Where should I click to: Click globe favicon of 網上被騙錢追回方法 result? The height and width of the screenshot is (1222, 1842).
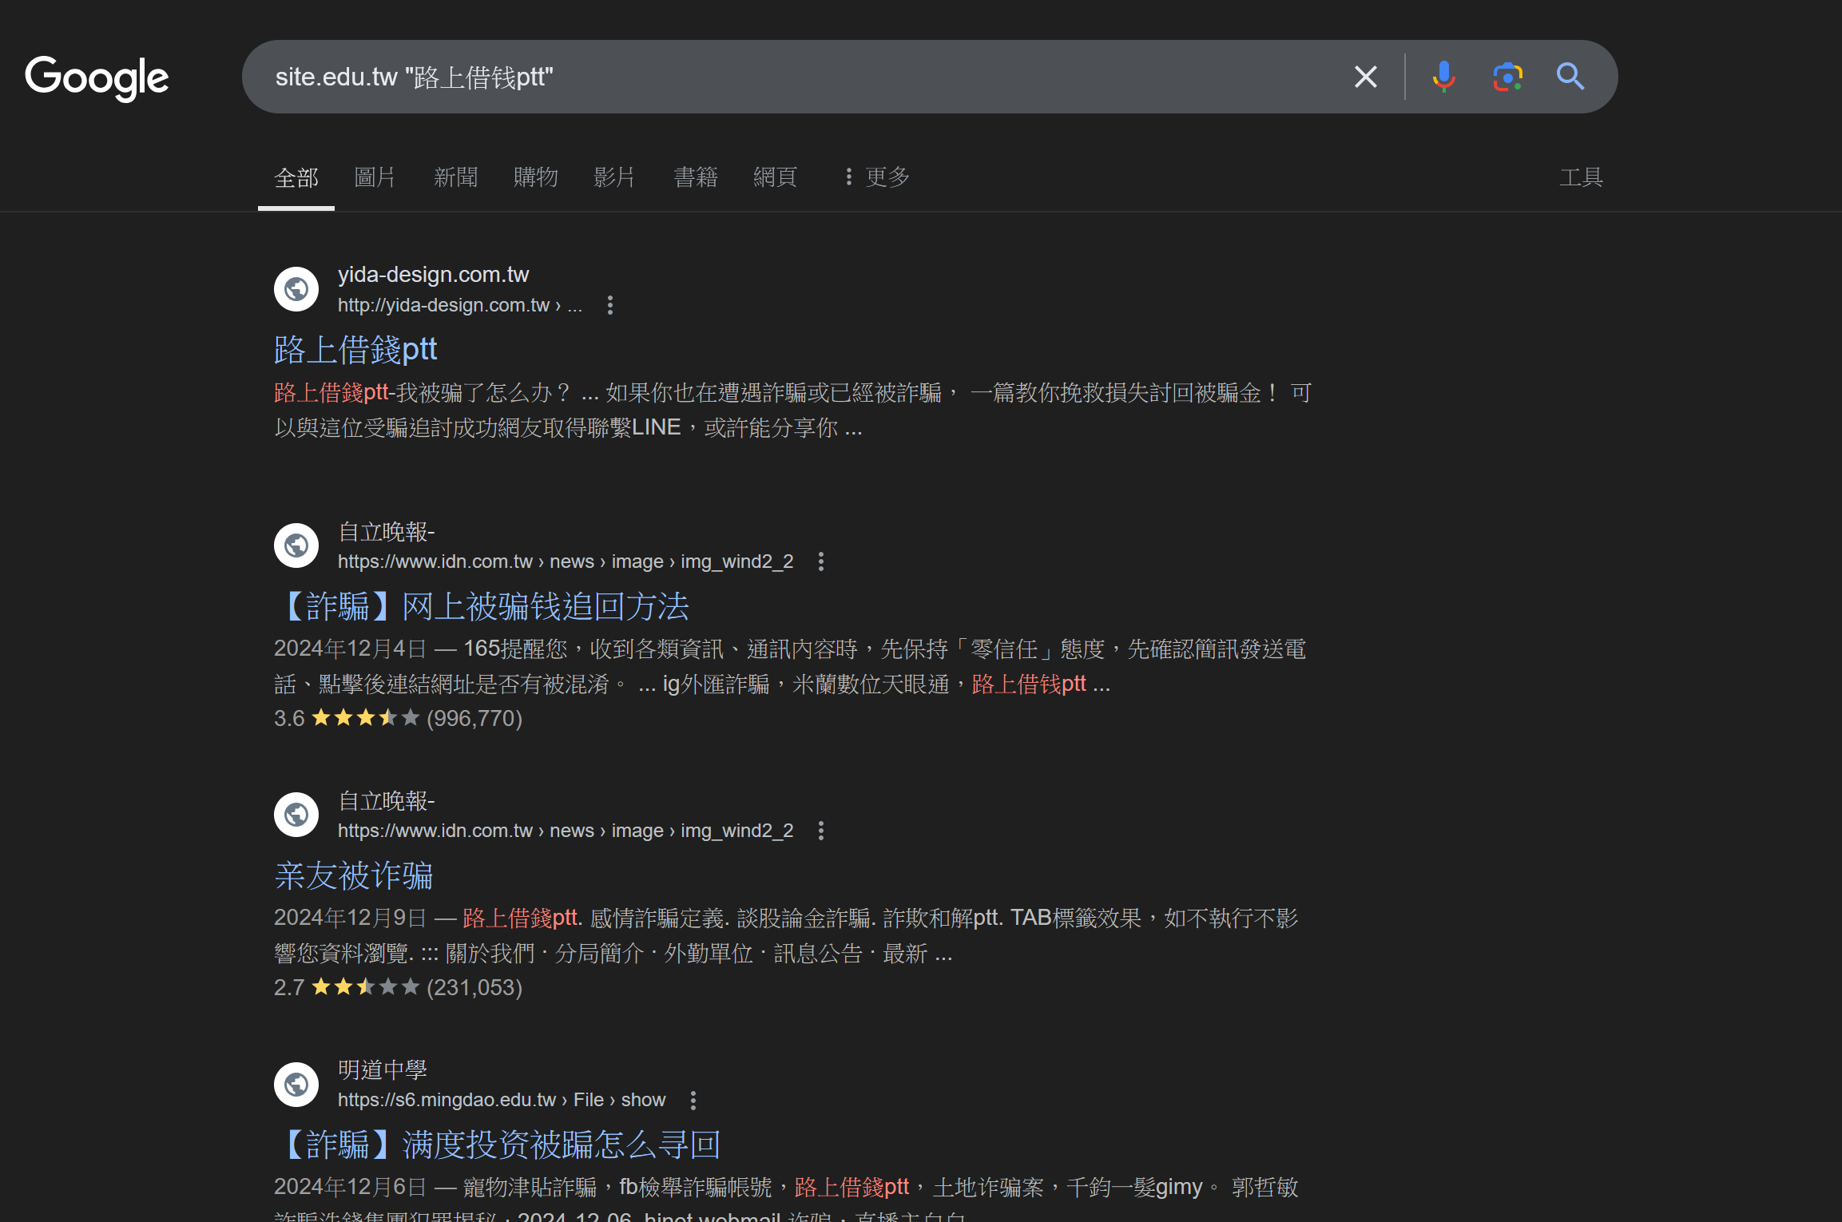[x=296, y=546]
